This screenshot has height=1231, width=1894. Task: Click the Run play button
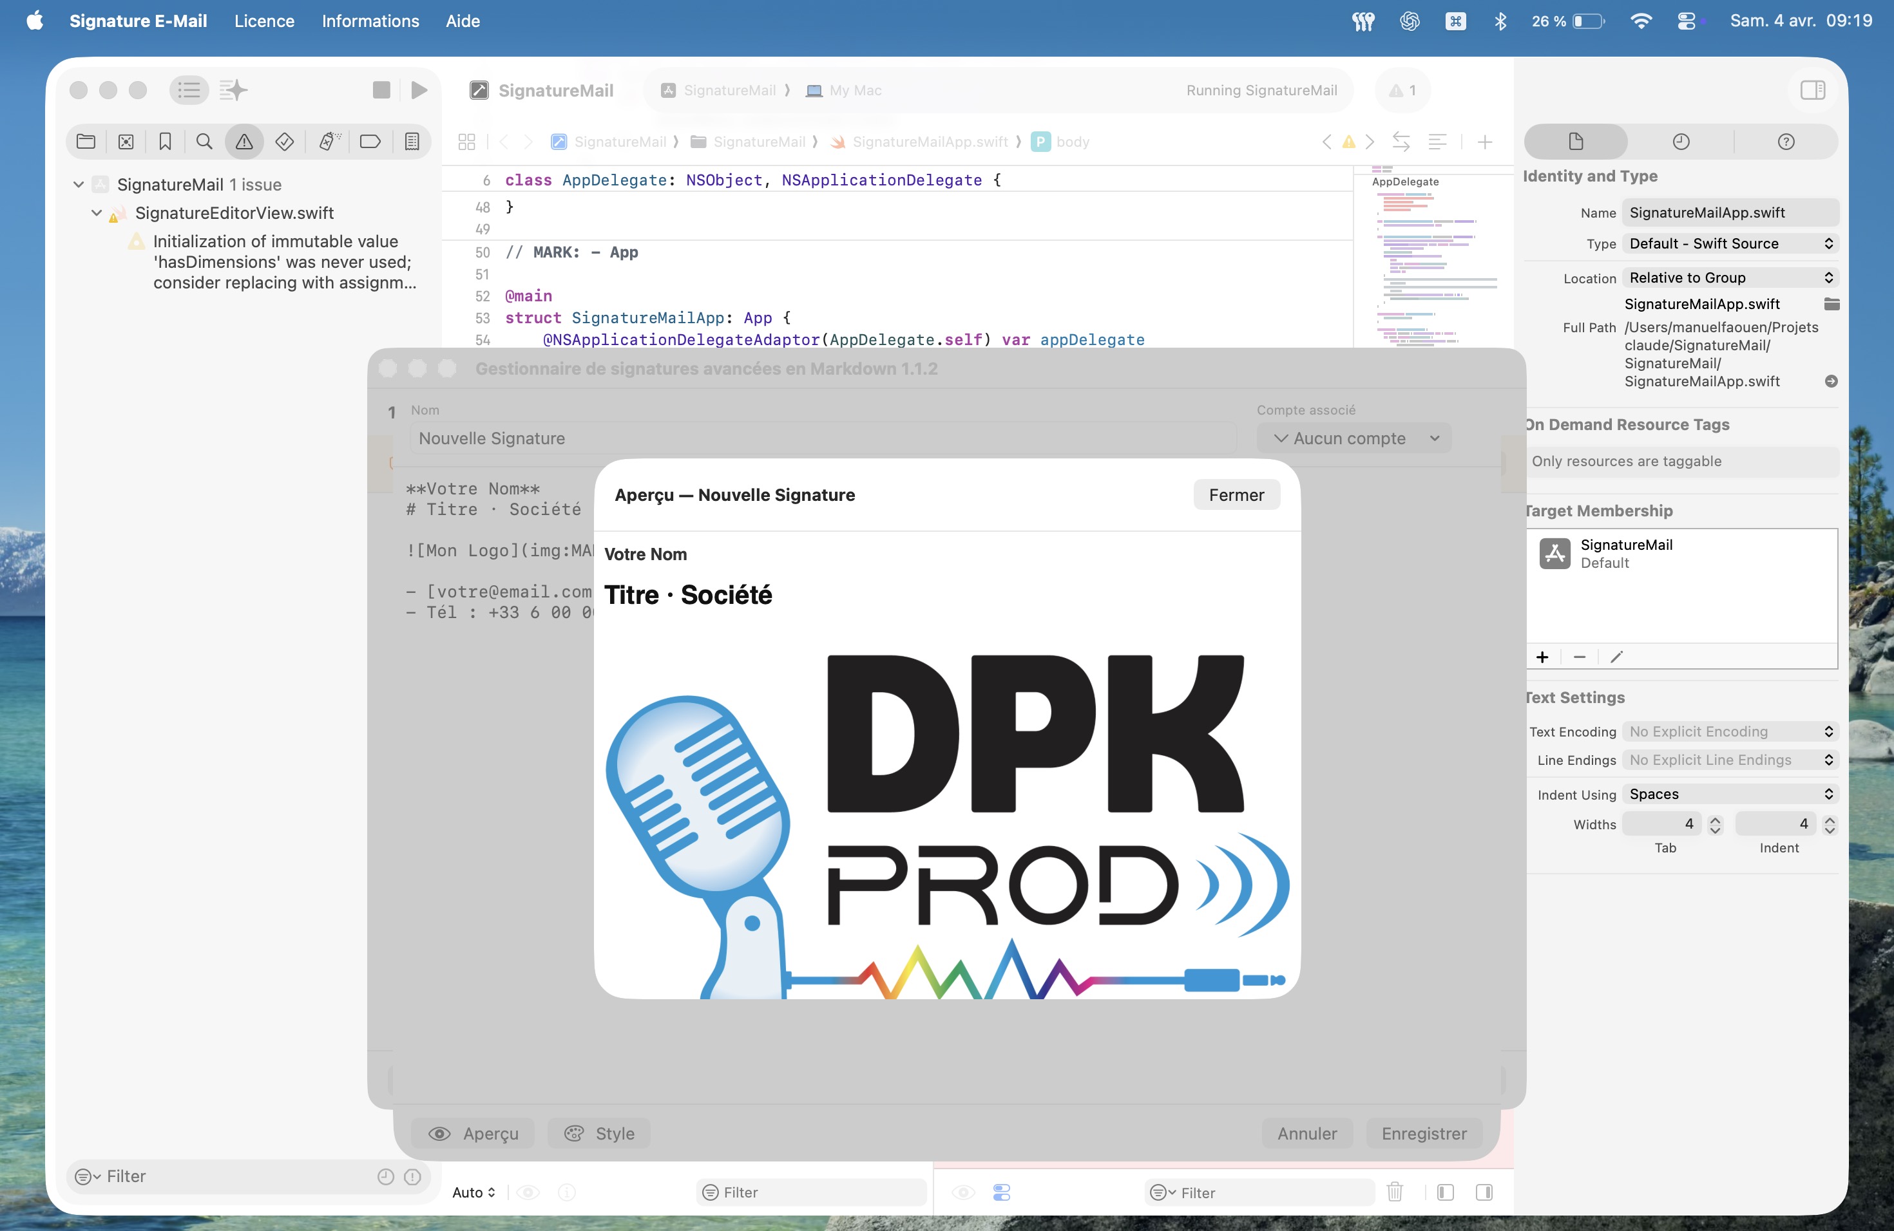[419, 90]
